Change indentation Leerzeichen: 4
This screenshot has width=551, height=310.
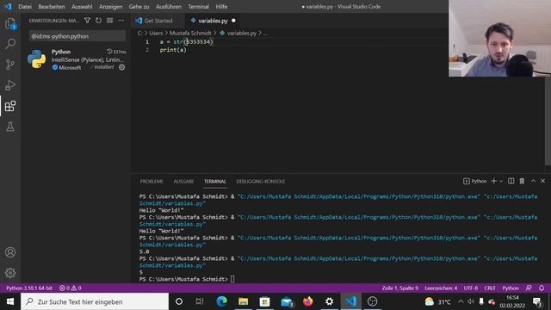(x=441, y=288)
